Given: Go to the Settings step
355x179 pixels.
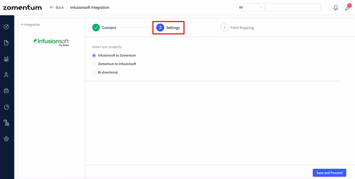Looking at the screenshot, I should tap(168, 27).
